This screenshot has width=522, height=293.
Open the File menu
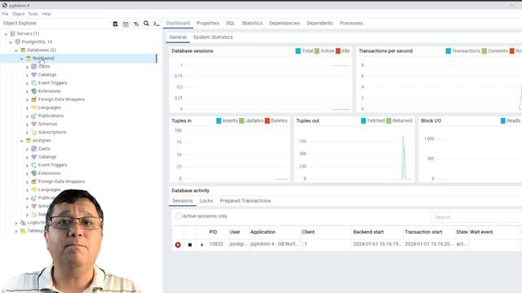click(x=5, y=14)
